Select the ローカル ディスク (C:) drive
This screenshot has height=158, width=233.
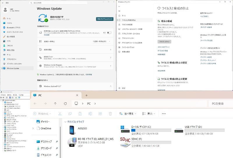click(146, 130)
